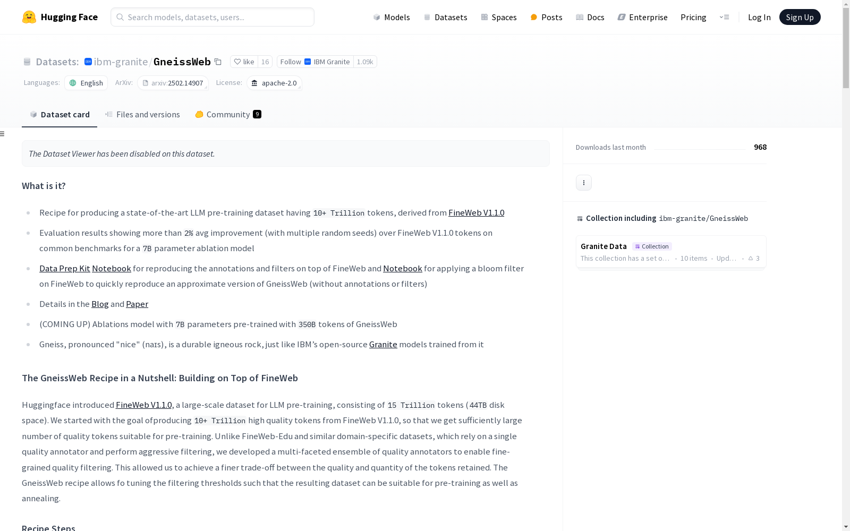
Task: Open the ibm-granite organization link
Action: 121,62
